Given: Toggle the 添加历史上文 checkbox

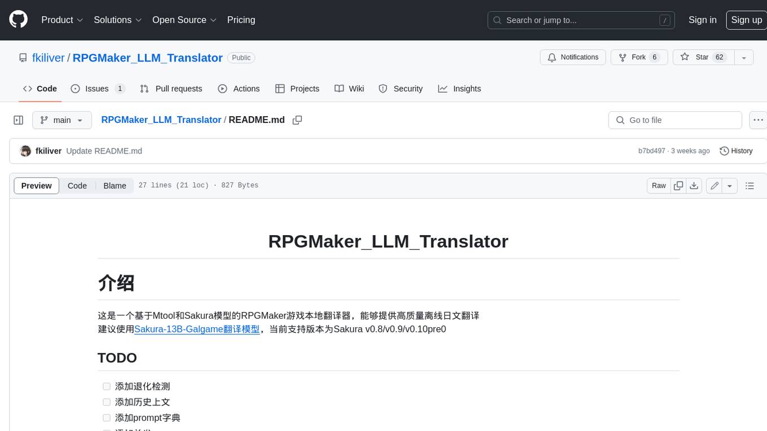Looking at the screenshot, I should pyautogui.click(x=107, y=402).
